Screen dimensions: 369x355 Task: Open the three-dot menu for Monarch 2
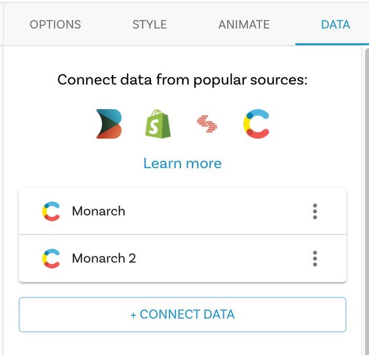click(x=315, y=259)
